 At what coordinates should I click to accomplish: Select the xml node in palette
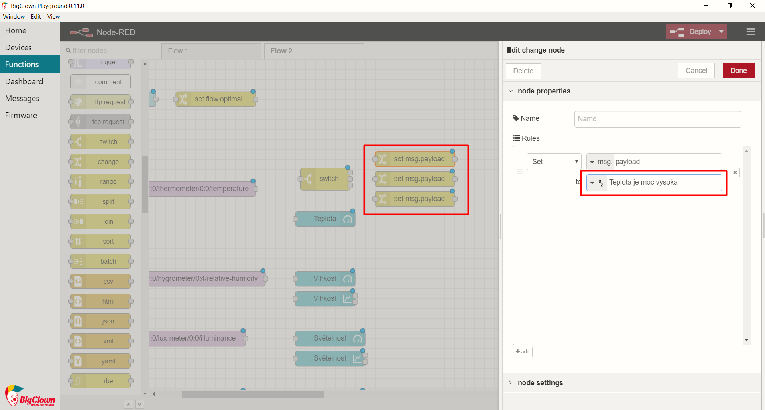click(100, 341)
